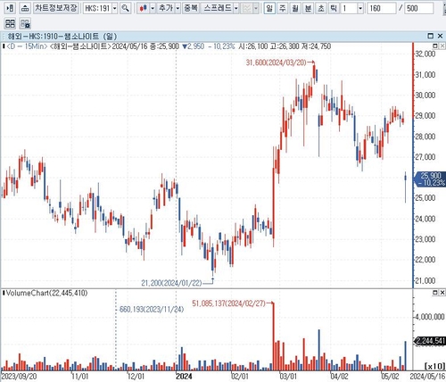Click the 51,085,137(2024/02/27) volume peak label
This screenshot has width=446, height=382.
[228, 303]
